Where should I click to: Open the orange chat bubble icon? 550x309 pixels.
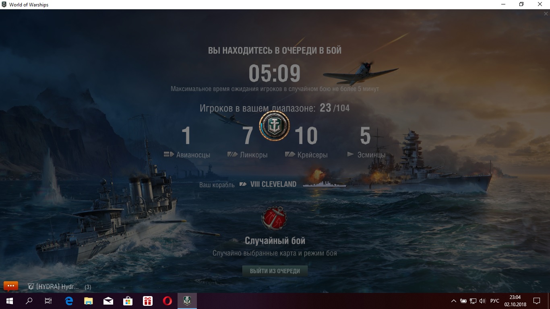(11, 286)
